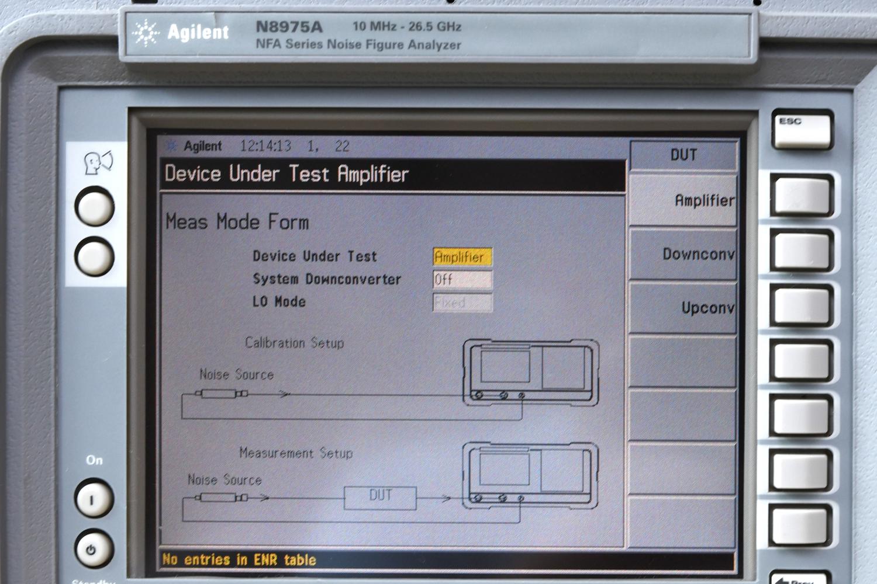Click the LO Mode label
877x584 pixels.
point(279,302)
